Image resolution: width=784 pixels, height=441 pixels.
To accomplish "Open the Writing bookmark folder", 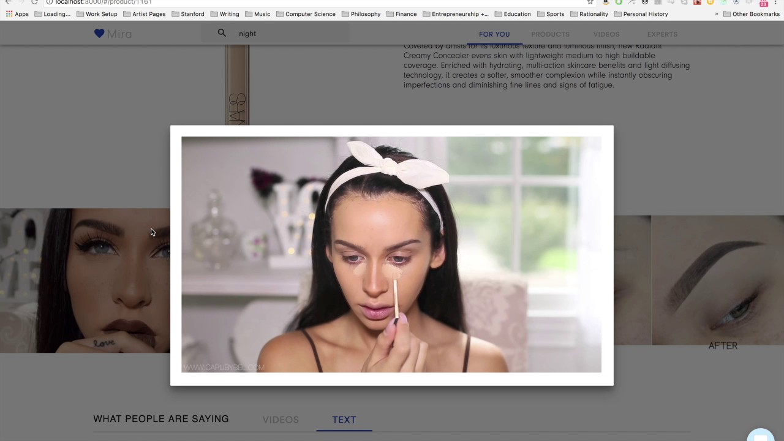I will point(225,14).
